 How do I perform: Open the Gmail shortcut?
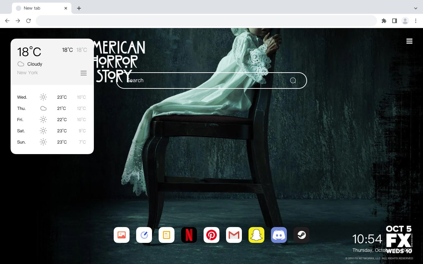pos(234,235)
